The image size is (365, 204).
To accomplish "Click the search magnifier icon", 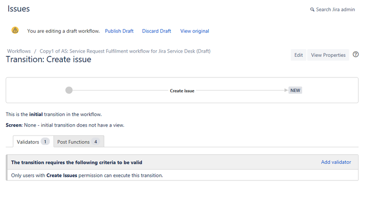I will 312,9.
